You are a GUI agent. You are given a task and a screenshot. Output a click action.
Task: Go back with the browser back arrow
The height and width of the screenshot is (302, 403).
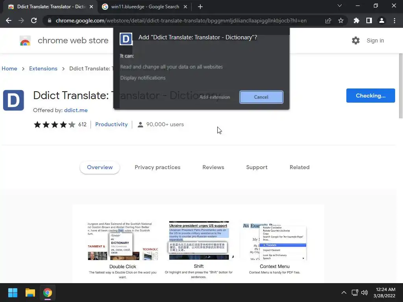[x=9, y=20]
